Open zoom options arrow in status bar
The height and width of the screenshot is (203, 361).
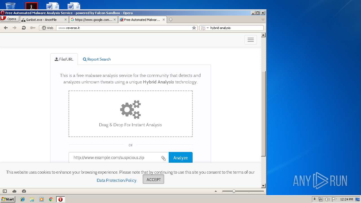pyautogui.click(x=216, y=191)
